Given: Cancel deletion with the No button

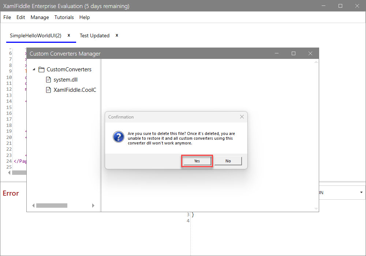Looking at the screenshot, I should tap(228, 161).
